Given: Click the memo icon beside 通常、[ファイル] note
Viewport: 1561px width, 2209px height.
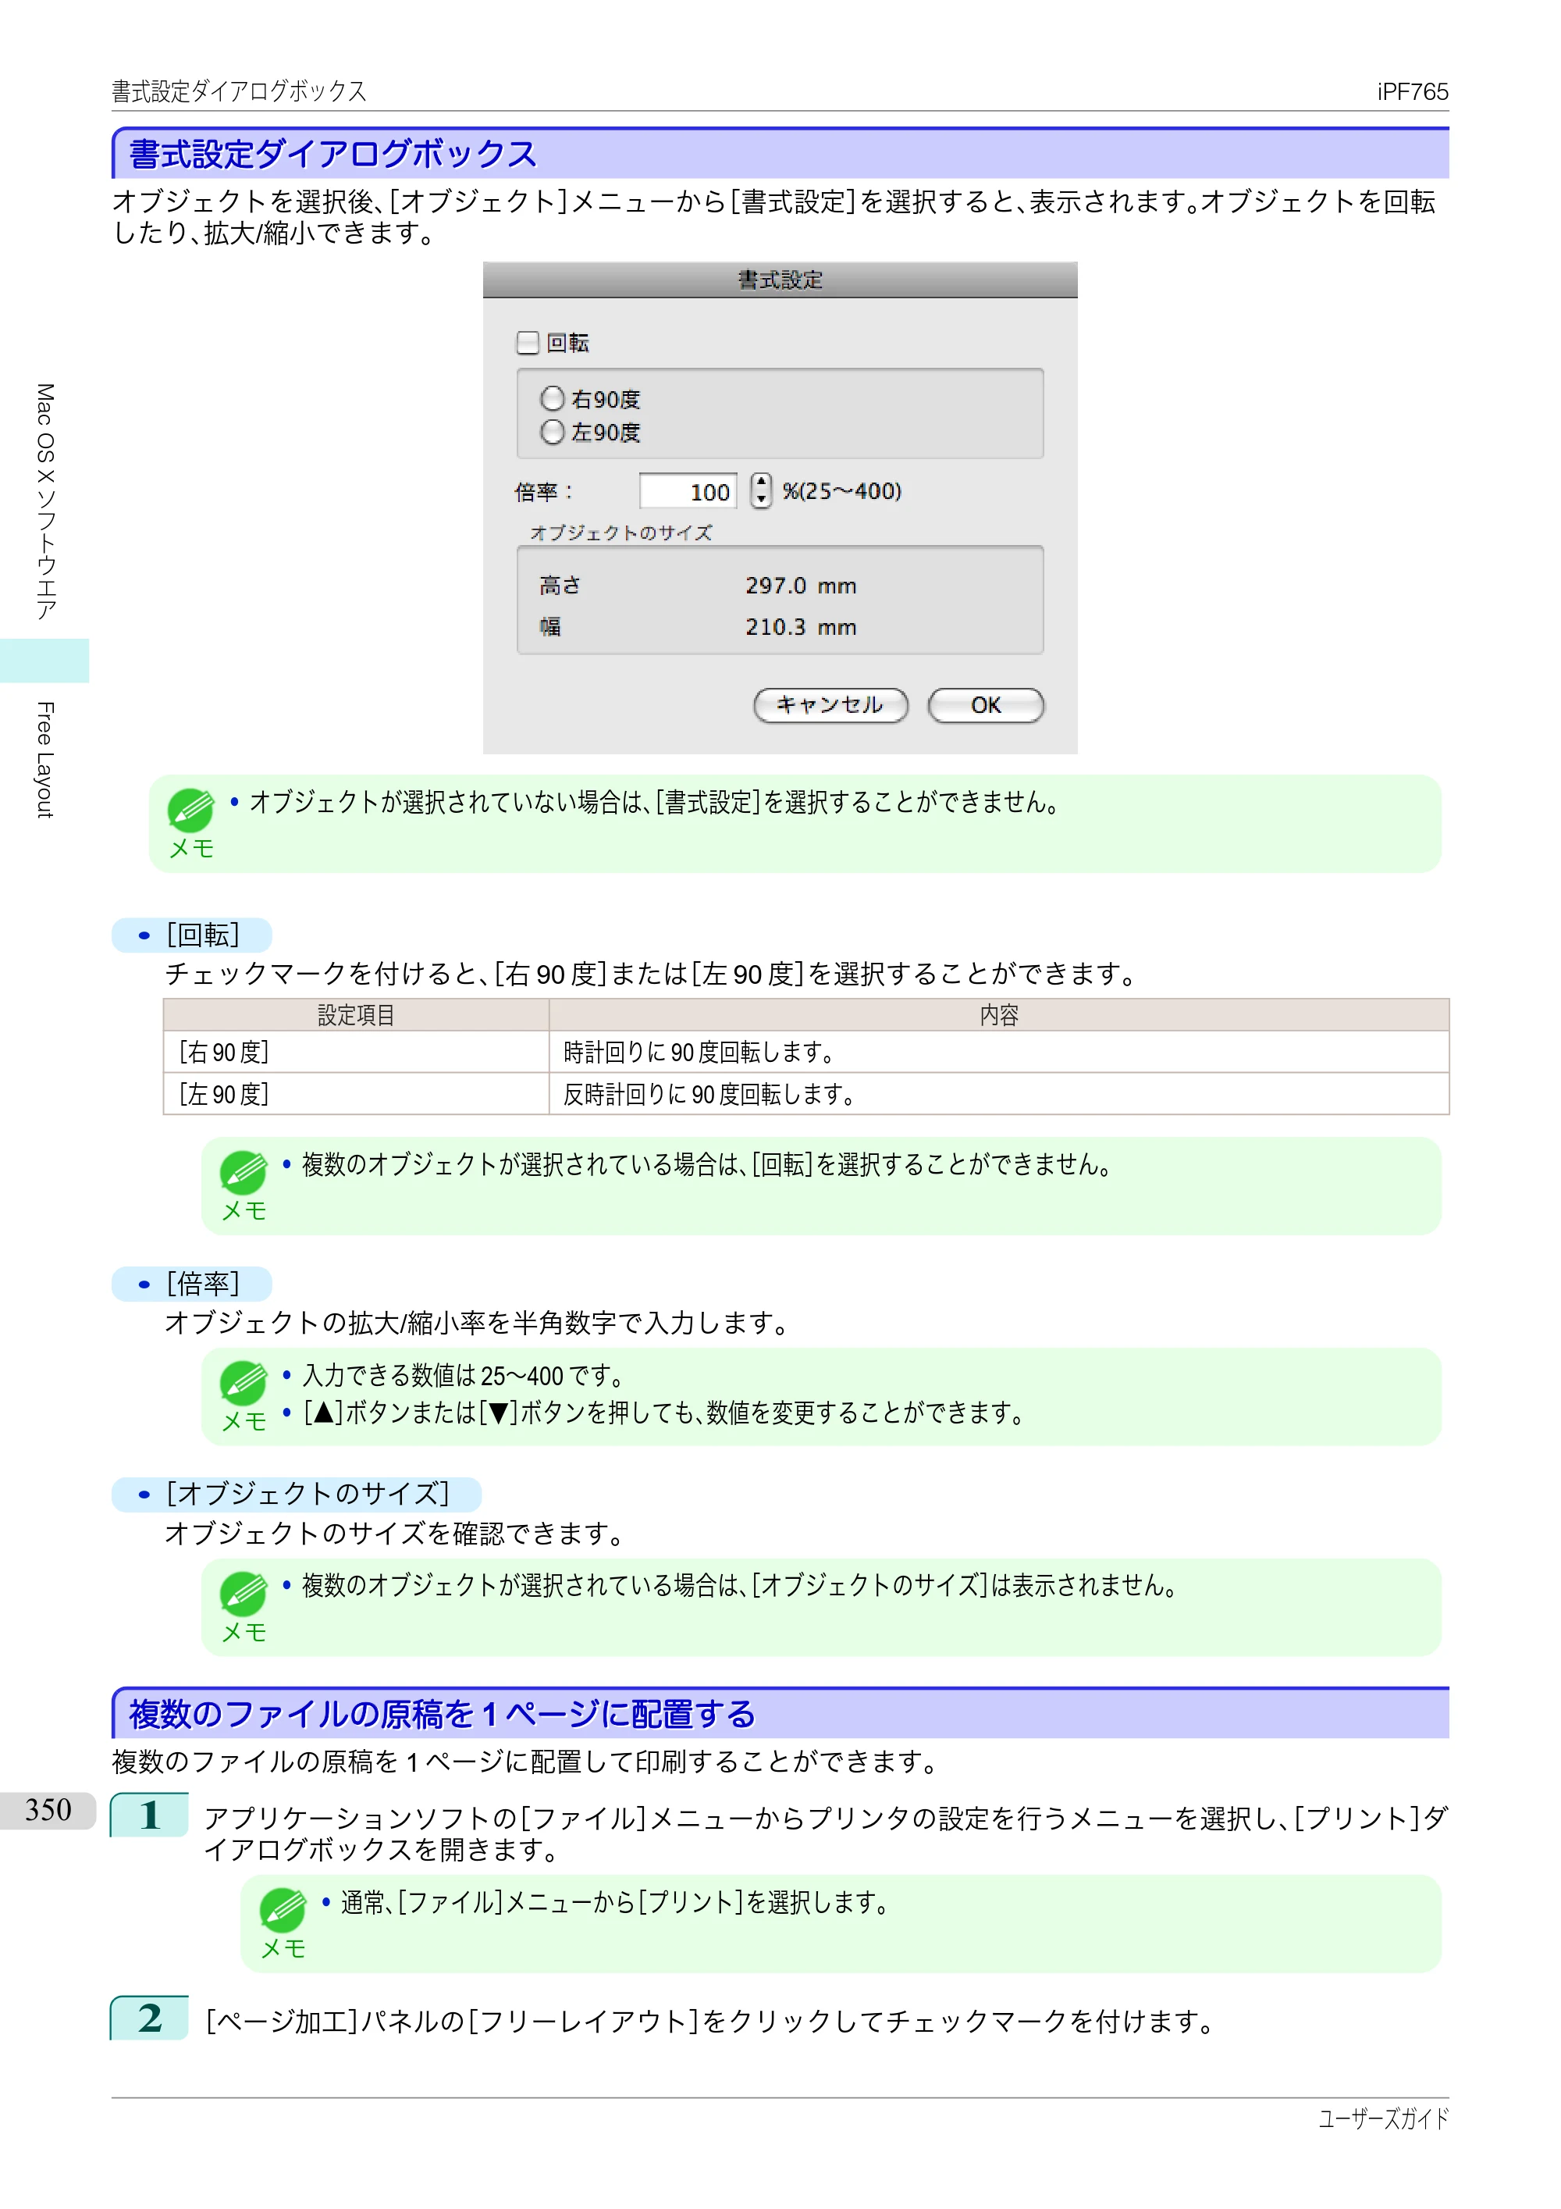Looking at the screenshot, I should coord(283,1911).
